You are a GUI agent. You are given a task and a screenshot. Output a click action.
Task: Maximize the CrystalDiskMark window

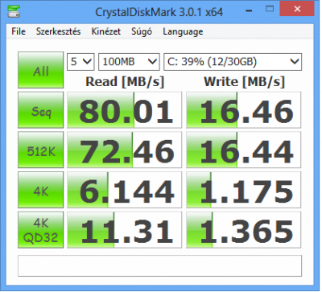(270, 10)
